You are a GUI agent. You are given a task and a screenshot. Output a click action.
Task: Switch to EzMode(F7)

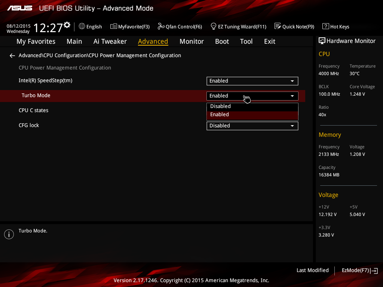pos(360,271)
